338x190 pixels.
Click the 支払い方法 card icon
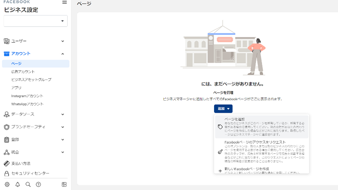point(7,163)
